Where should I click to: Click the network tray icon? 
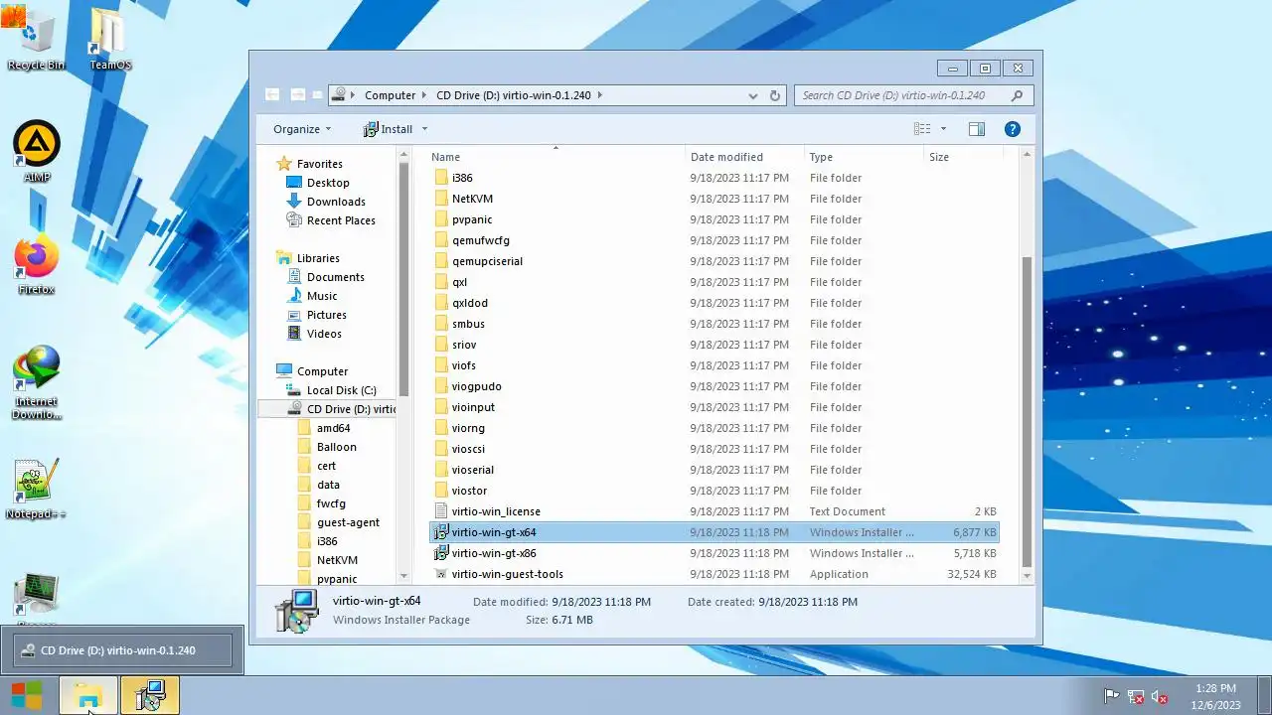pyautogui.click(x=1135, y=696)
